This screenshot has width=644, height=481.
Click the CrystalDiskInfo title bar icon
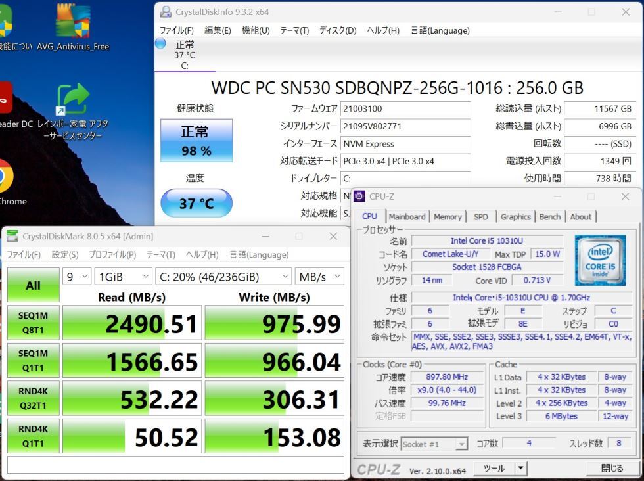coord(166,12)
